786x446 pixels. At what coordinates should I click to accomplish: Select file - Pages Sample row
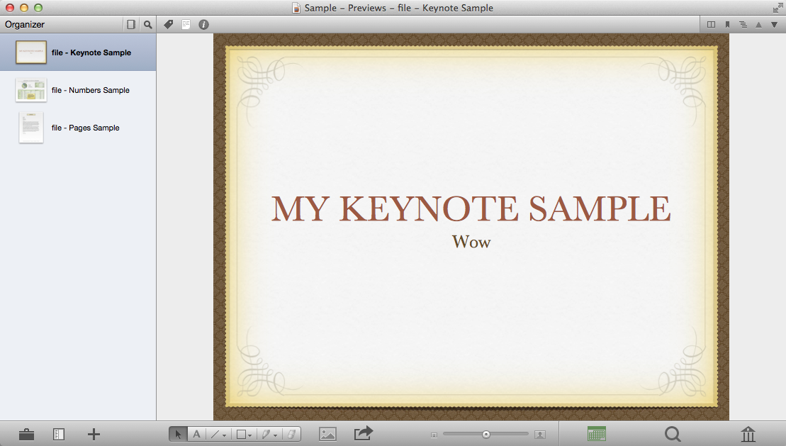point(78,128)
